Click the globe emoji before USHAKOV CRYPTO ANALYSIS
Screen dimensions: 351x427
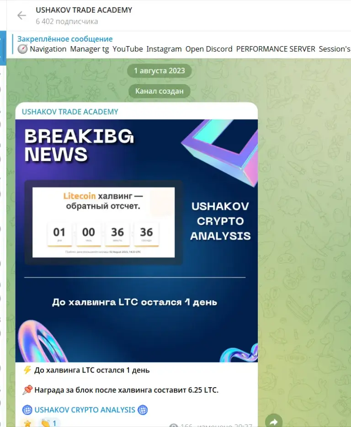point(27,410)
